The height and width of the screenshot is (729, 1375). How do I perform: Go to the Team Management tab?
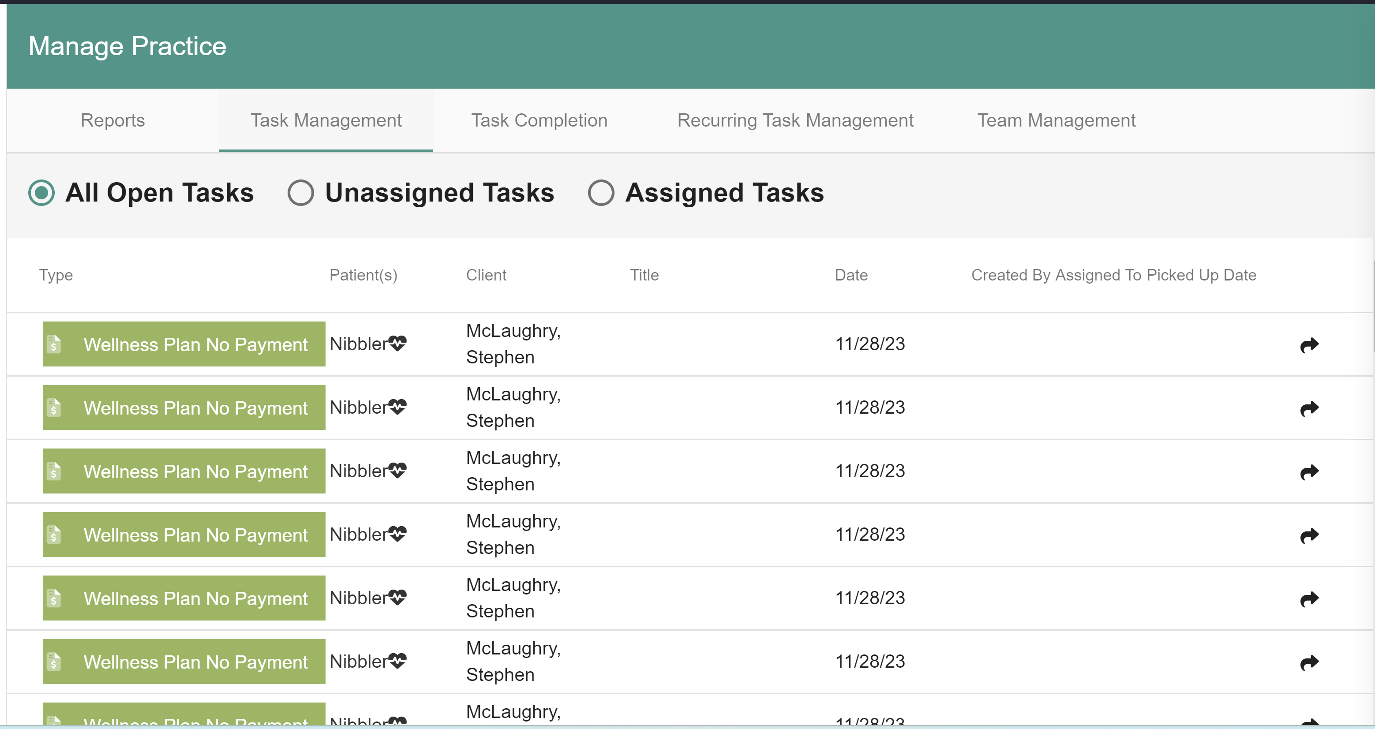click(1056, 120)
